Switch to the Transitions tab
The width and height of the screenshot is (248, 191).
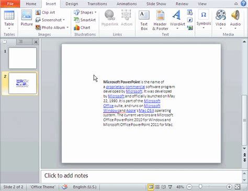(x=97, y=4)
